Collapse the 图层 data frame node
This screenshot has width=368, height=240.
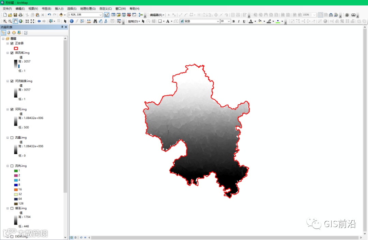(x=3, y=39)
